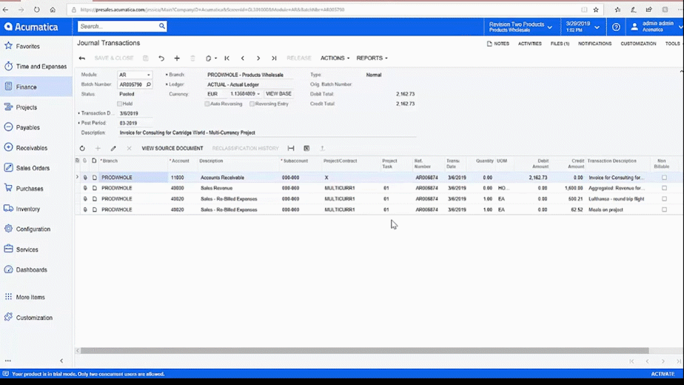Look up Batch Number with magnifier

click(148, 84)
